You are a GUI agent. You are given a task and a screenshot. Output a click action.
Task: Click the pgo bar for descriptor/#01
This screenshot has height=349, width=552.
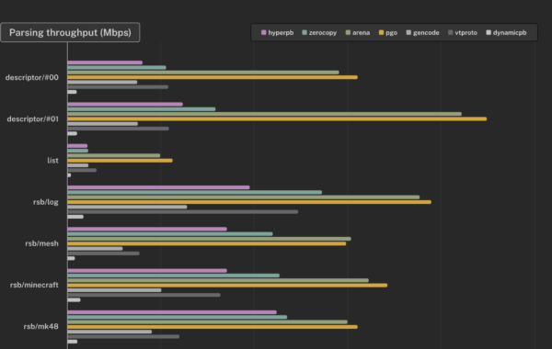click(277, 118)
